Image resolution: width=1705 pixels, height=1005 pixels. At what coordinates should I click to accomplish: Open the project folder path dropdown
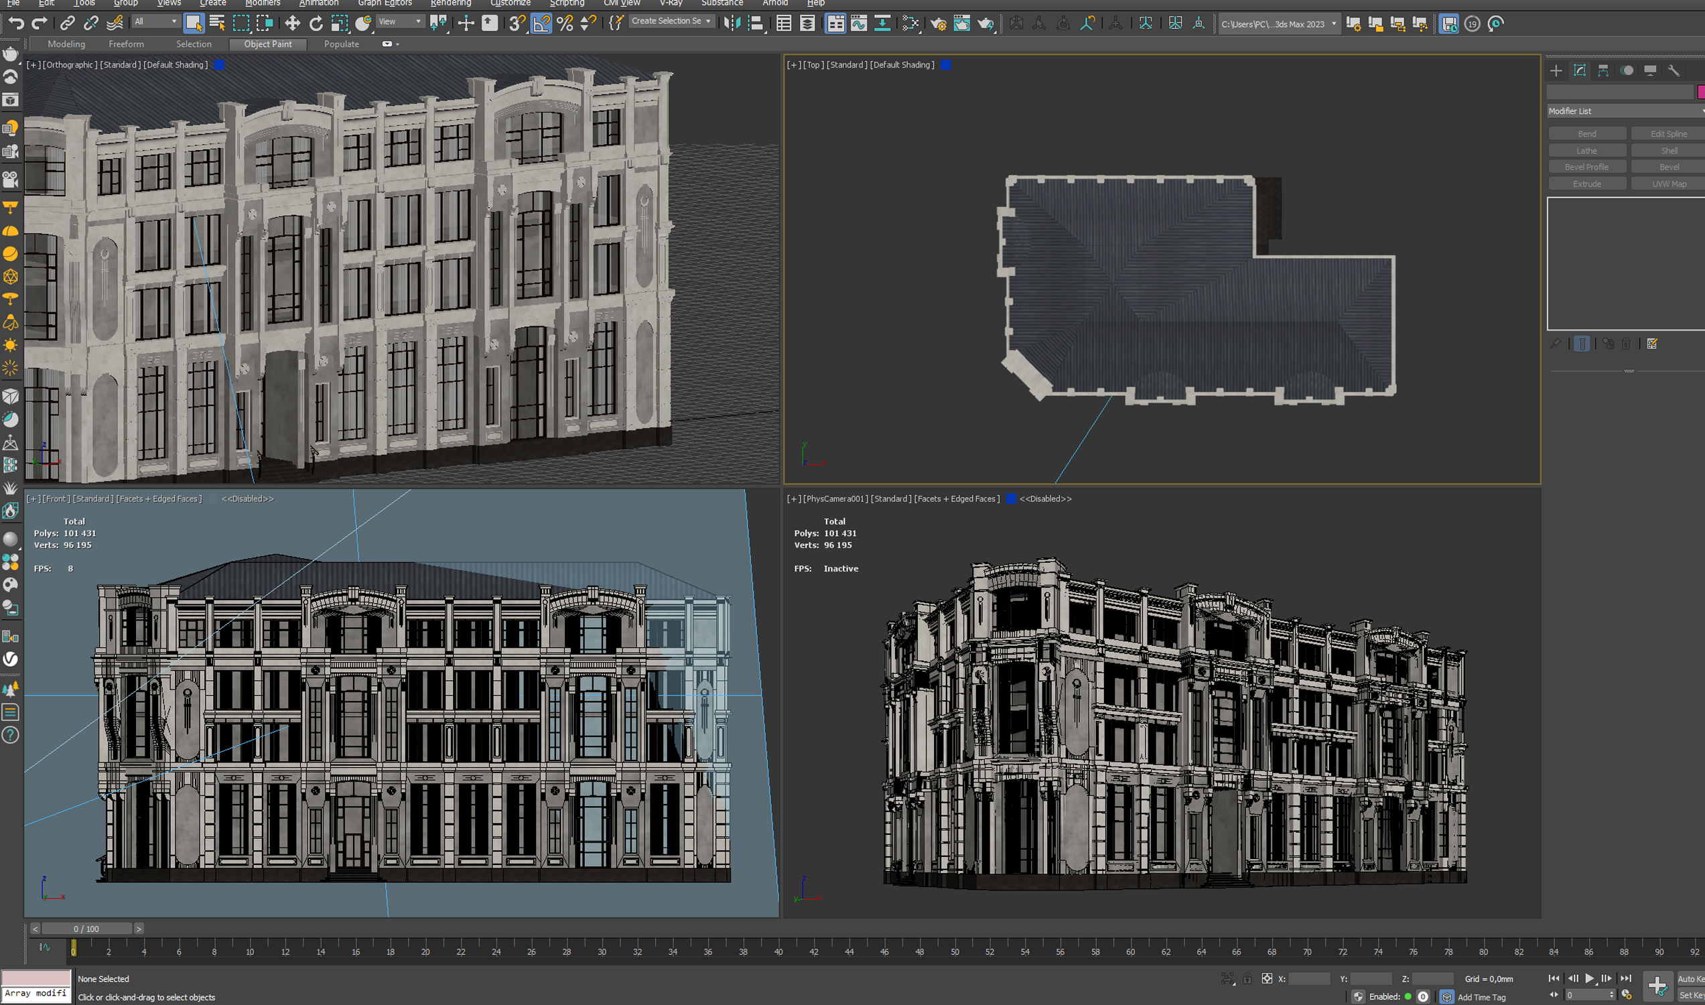[x=1278, y=24]
